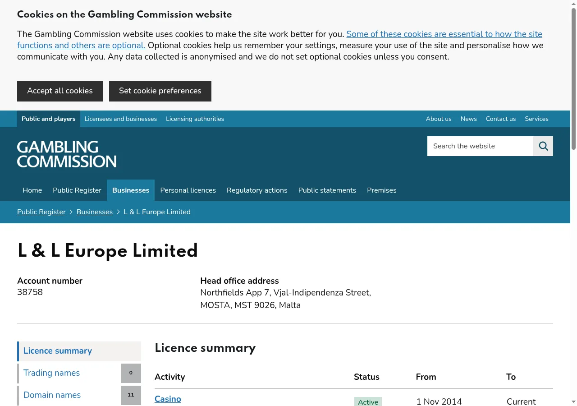The height and width of the screenshot is (406, 577).
Task: Select Licence summary in the side menu
Action: tap(79, 351)
